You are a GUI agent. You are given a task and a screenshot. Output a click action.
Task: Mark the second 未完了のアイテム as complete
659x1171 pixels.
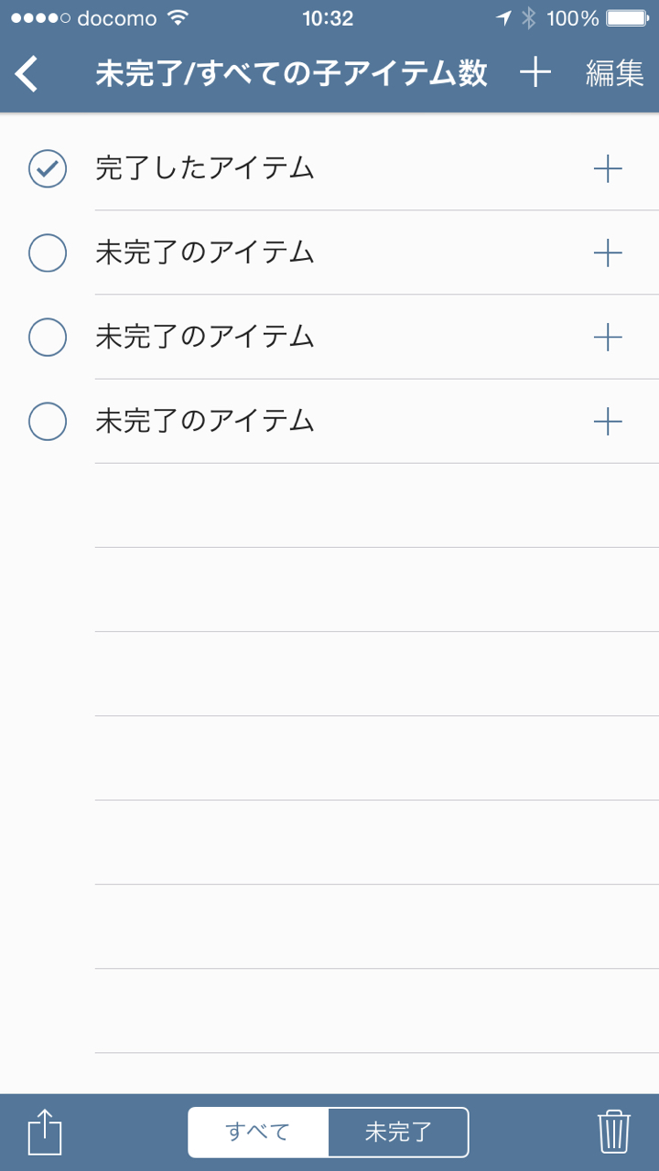click(48, 338)
